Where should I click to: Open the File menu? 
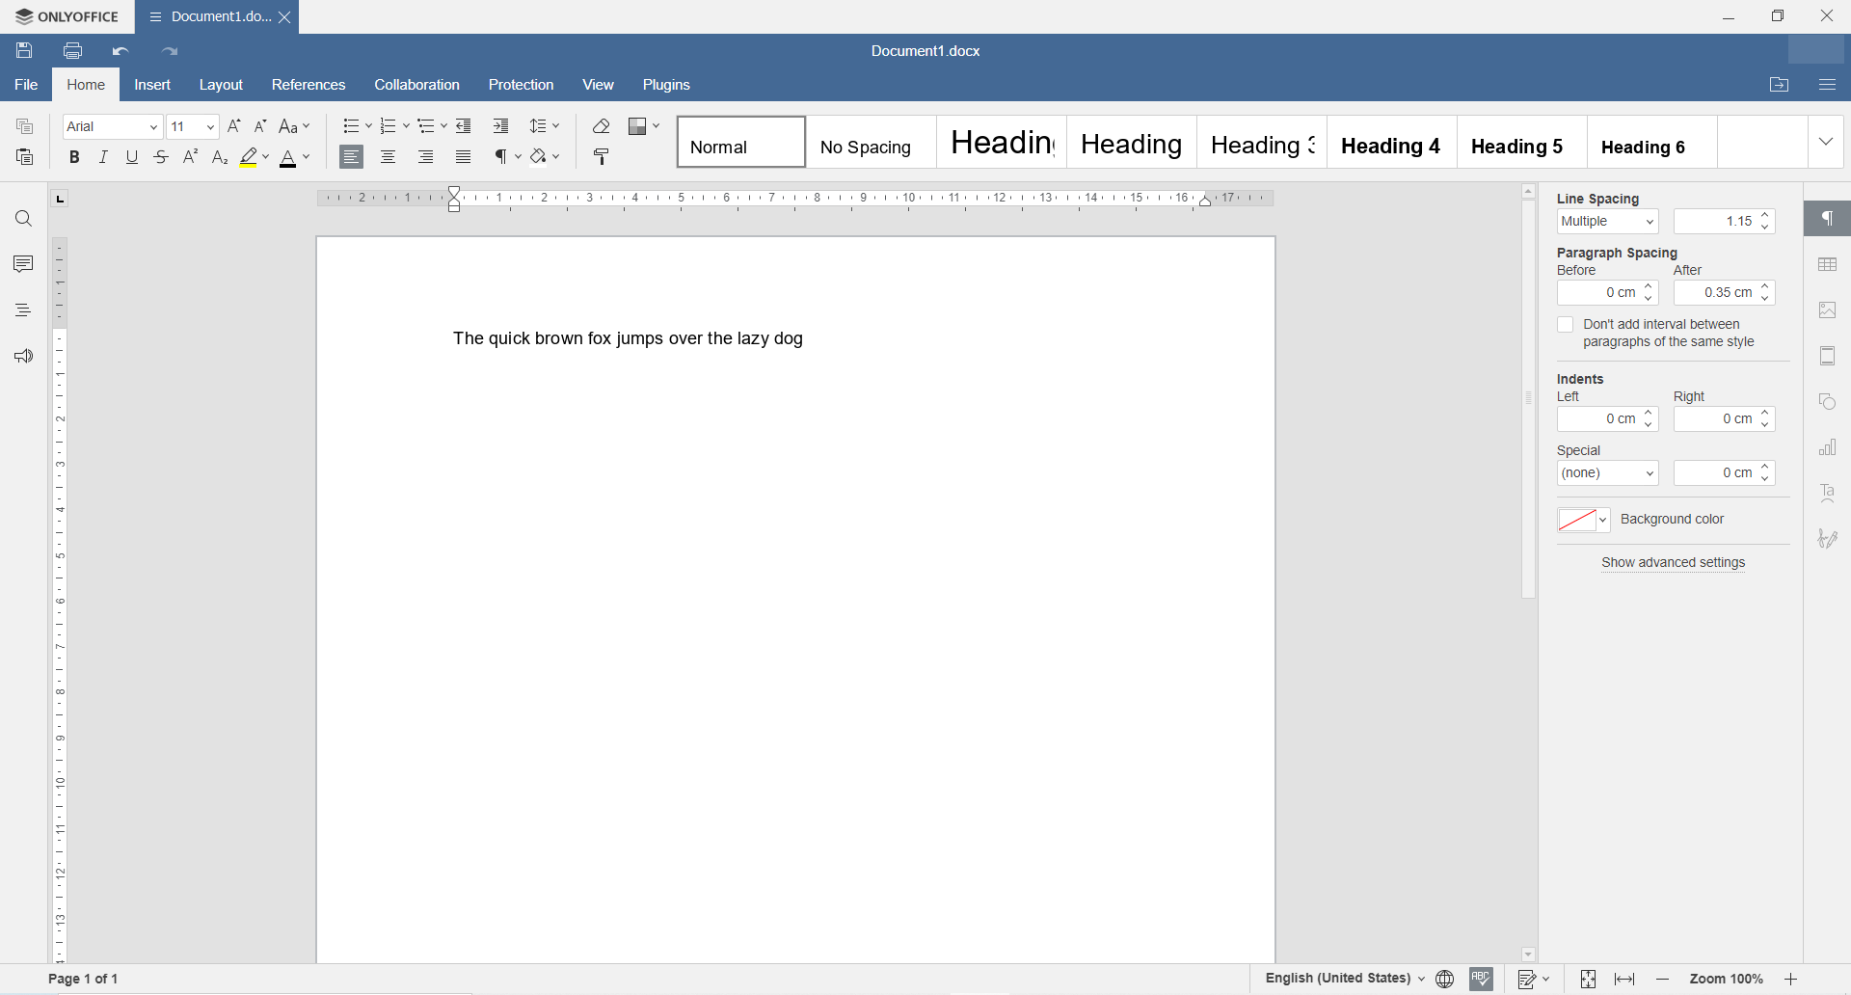(x=26, y=85)
